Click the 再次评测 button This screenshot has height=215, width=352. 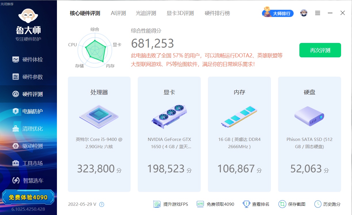[320, 50]
